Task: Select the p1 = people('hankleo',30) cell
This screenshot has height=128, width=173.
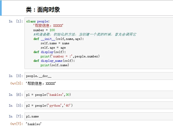Action: (99, 95)
